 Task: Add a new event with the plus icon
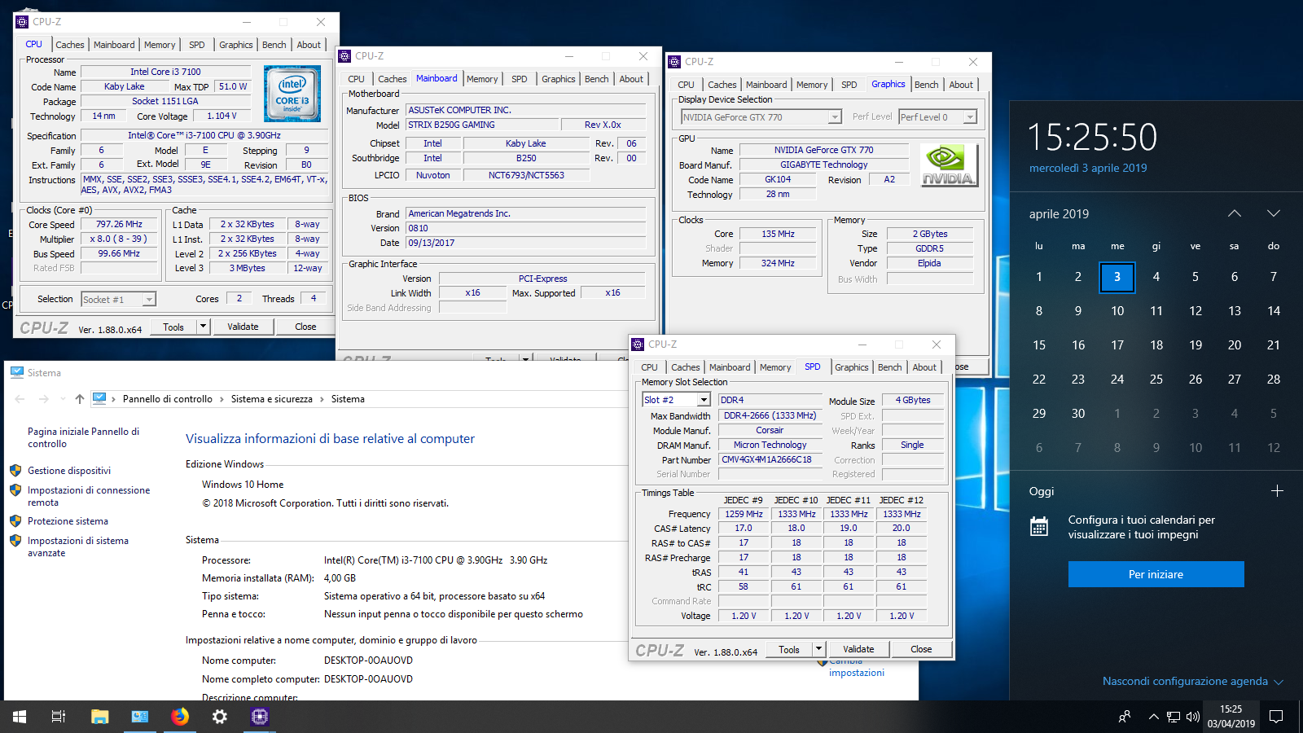click(1277, 491)
